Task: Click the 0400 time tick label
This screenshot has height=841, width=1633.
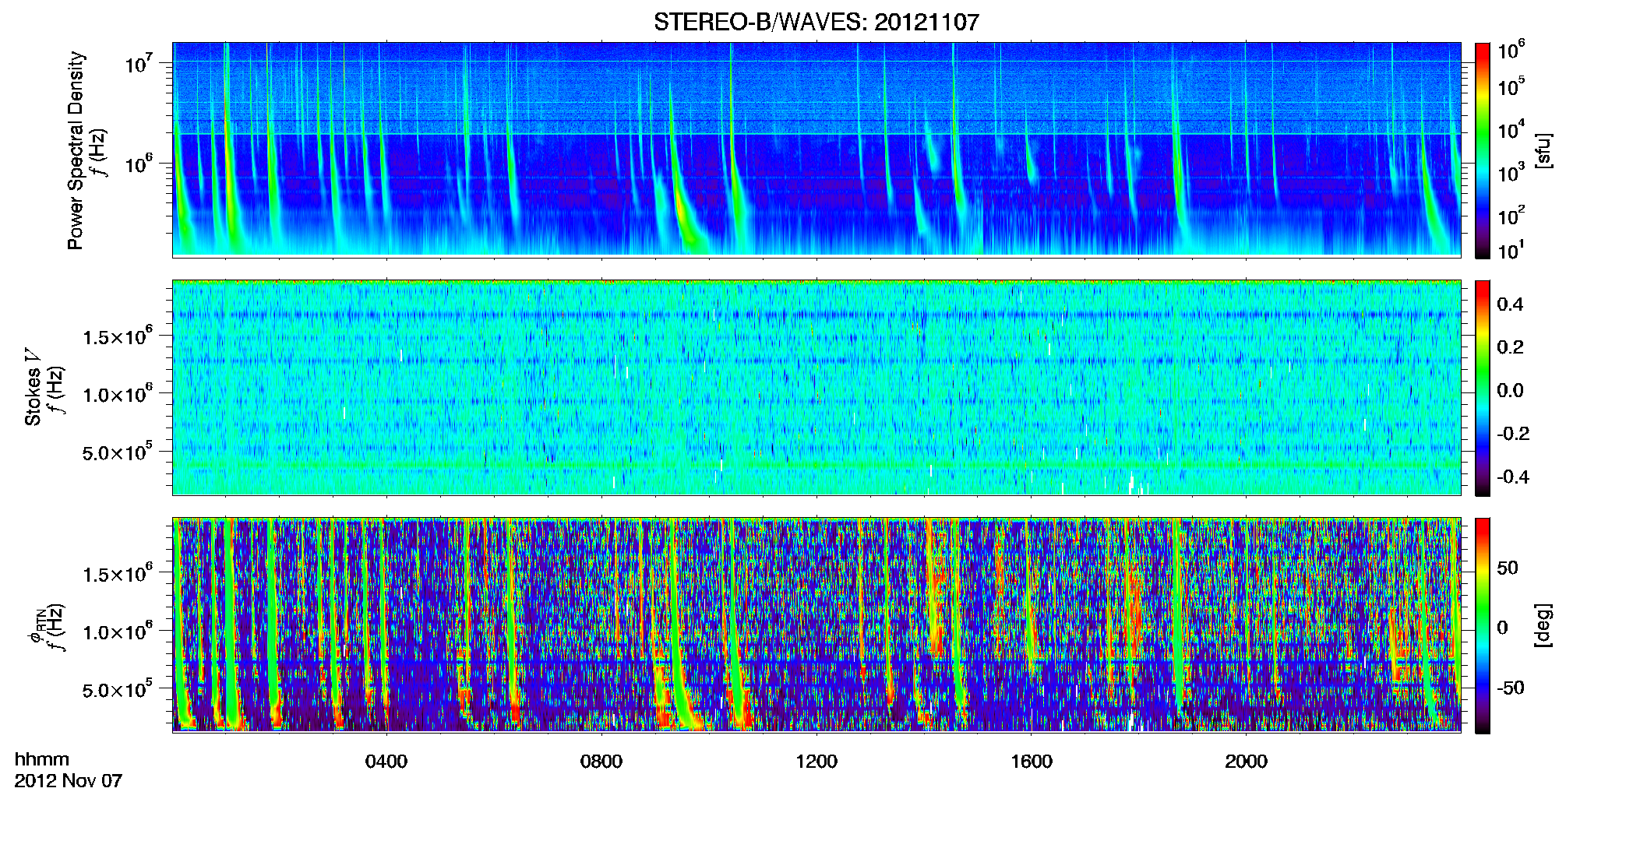Action: [x=386, y=762]
